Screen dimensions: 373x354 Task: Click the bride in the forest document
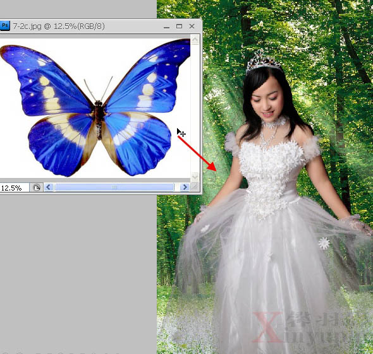(x=274, y=202)
